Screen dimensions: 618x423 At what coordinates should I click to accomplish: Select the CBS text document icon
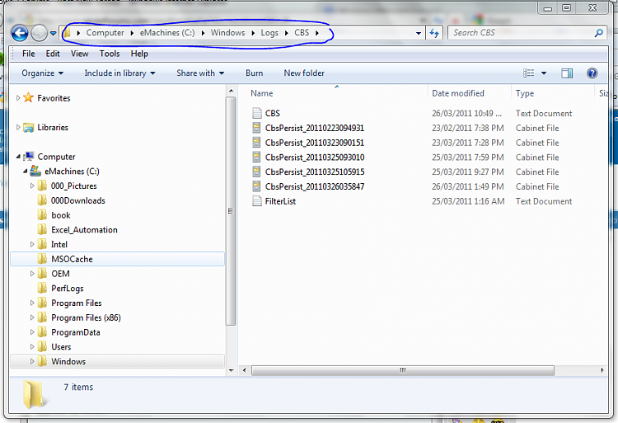click(x=257, y=113)
